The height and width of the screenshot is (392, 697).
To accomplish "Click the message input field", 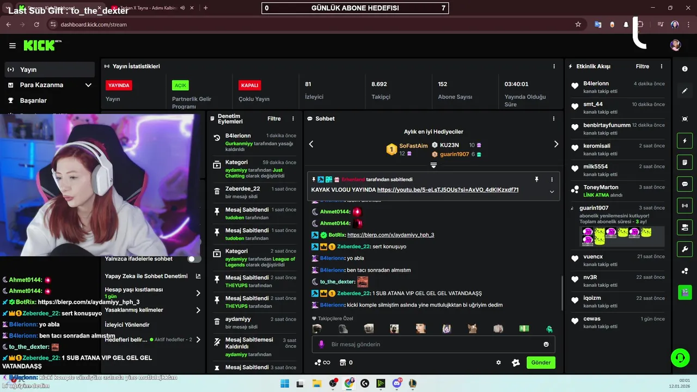I will point(433,344).
